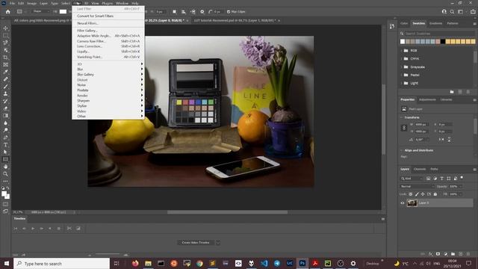The height and width of the screenshot is (269, 478).
Task: Expand the RGB swatch folder
Action: coord(402,51)
